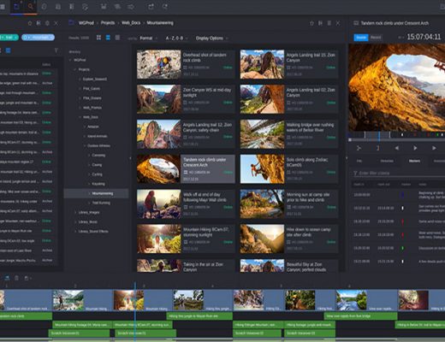The image size is (445, 342).
Task: Remove the green search filter chip
Action: coord(16,38)
